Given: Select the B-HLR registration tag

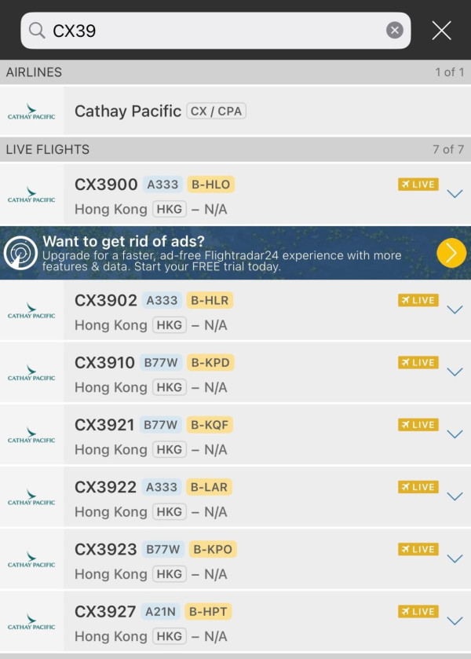Looking at the screenshot, I should tap(210, 300).
